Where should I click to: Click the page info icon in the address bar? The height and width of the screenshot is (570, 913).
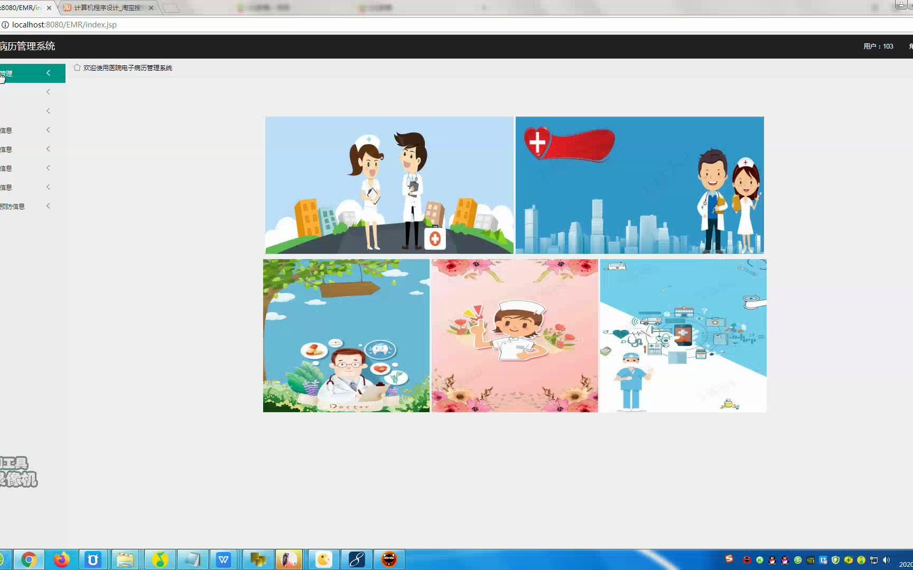pyautogui.click(x=5, y=24)
